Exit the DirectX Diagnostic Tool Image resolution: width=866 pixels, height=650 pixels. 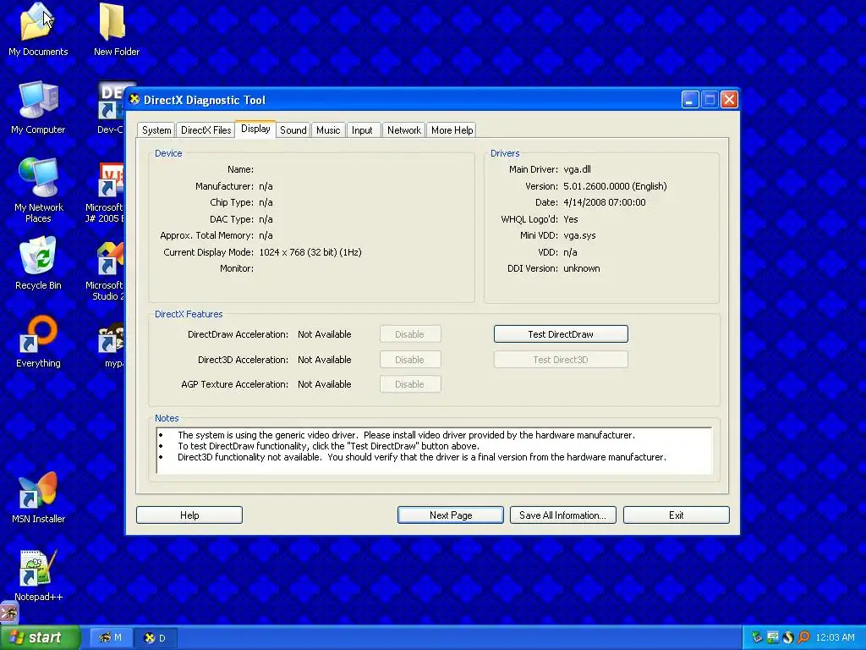(x=676, y=515)
